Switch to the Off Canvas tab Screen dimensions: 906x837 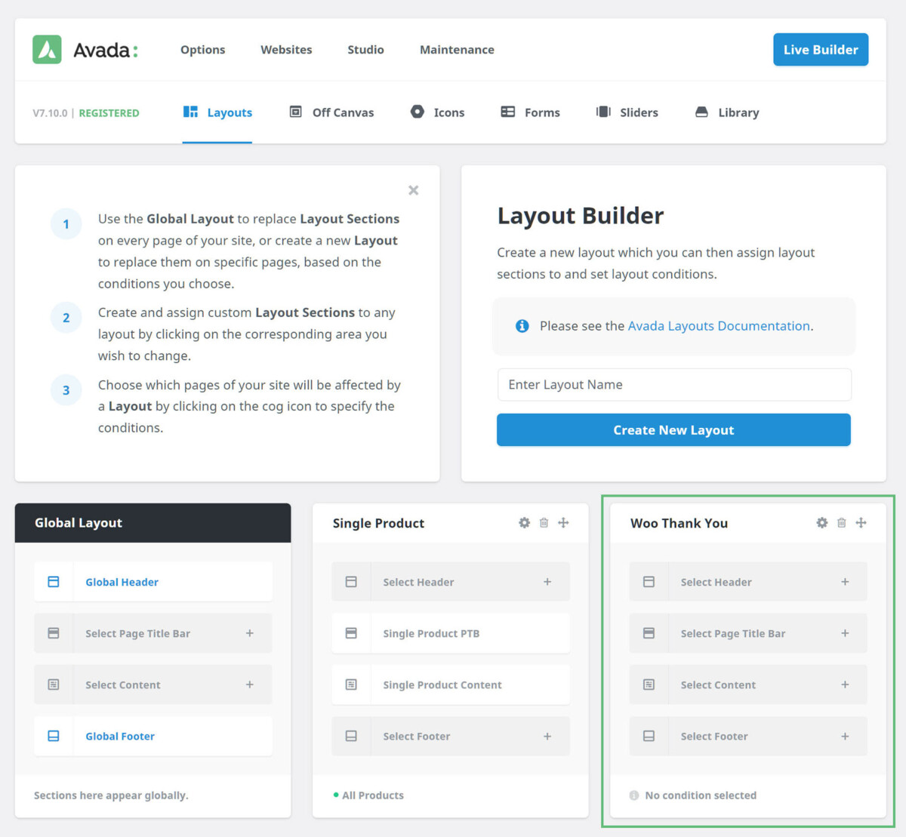[x=332, y=112]
